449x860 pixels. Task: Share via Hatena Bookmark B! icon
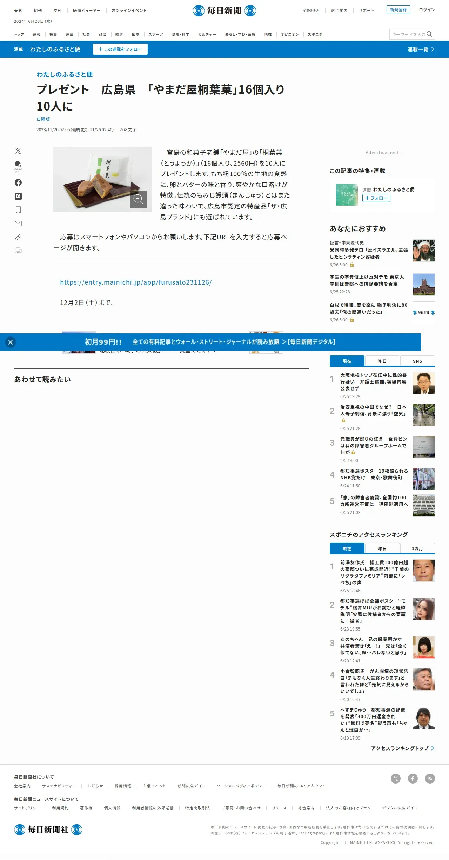(18, 196)
